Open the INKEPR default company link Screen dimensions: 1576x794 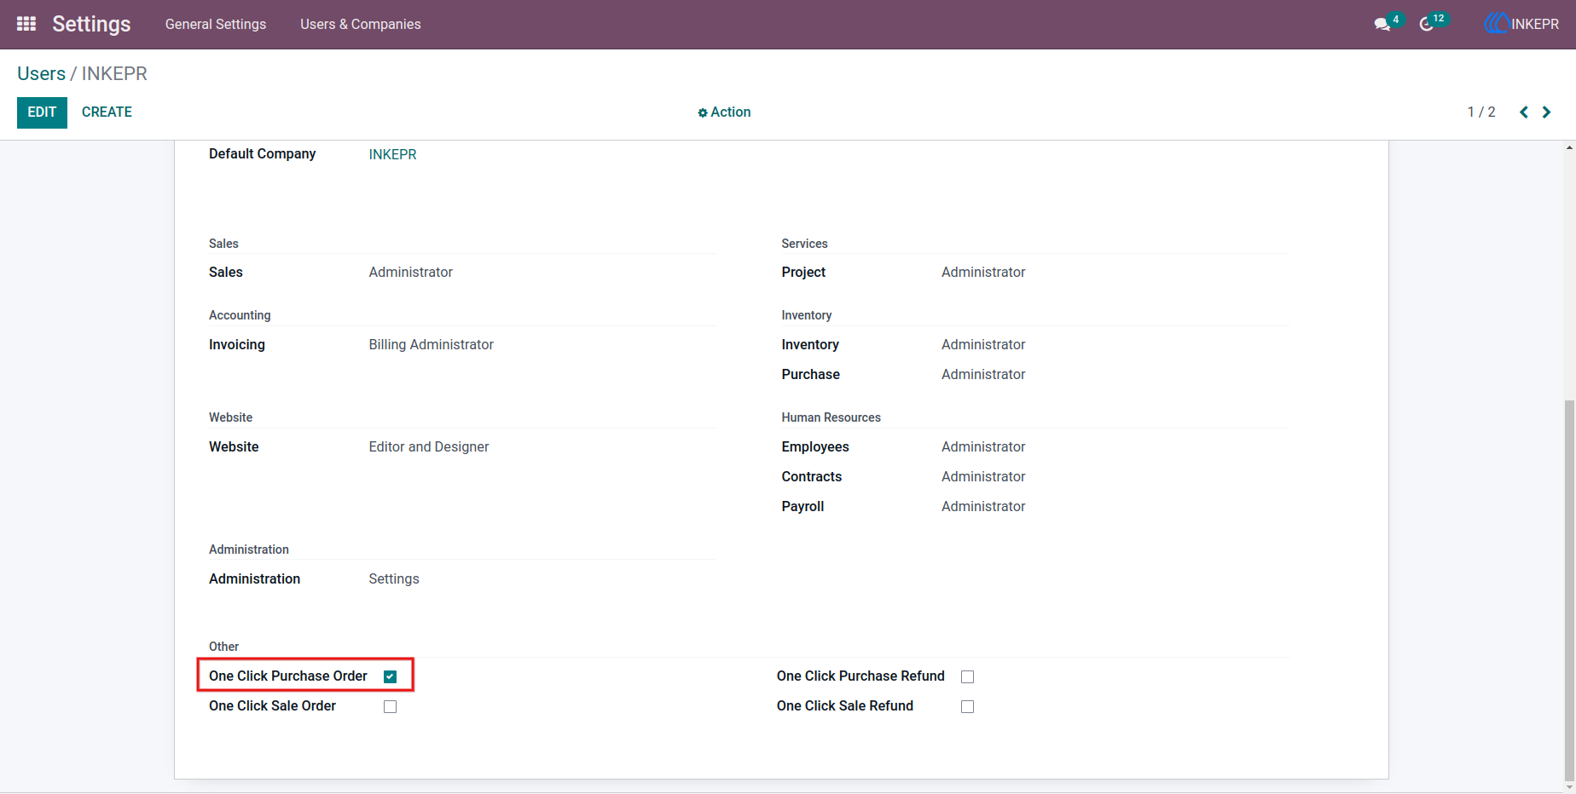click(x=393, y=154)
